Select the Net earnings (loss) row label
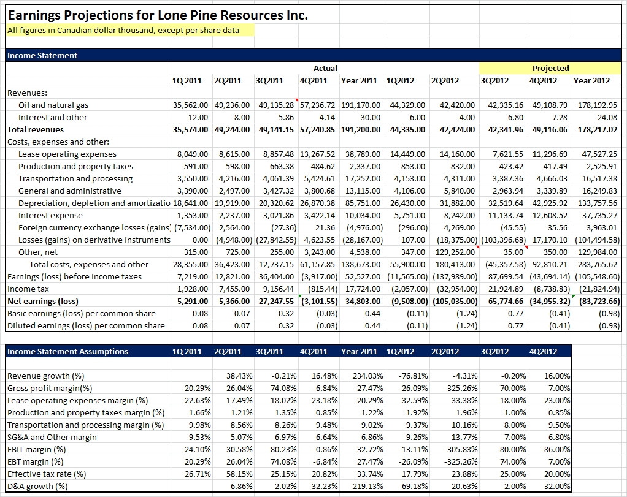The image size is (627, 497). [x=43, y=301]
